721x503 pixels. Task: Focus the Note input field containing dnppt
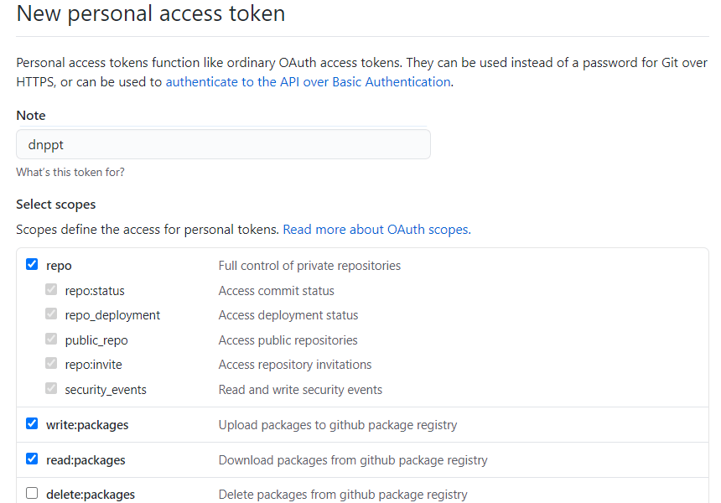pyautogui.click(x=224, y=144)
